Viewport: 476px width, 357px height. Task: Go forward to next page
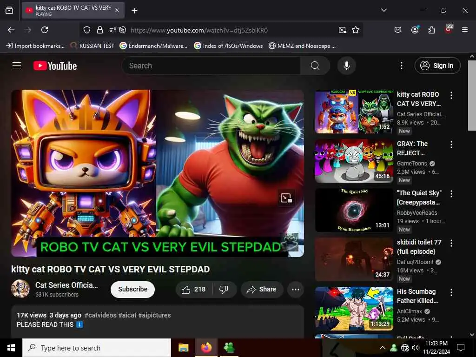tap(27, 30)
